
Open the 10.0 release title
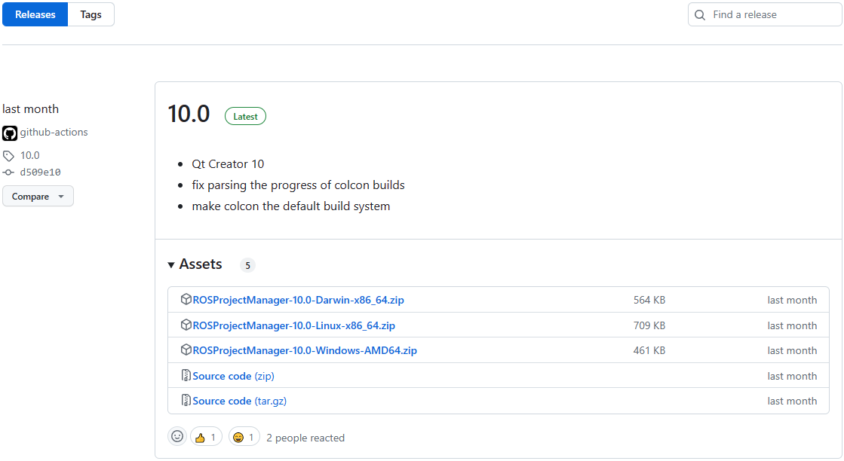coord(189,114)
